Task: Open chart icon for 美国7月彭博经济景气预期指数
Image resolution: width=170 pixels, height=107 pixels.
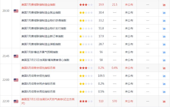Action: 164,52
